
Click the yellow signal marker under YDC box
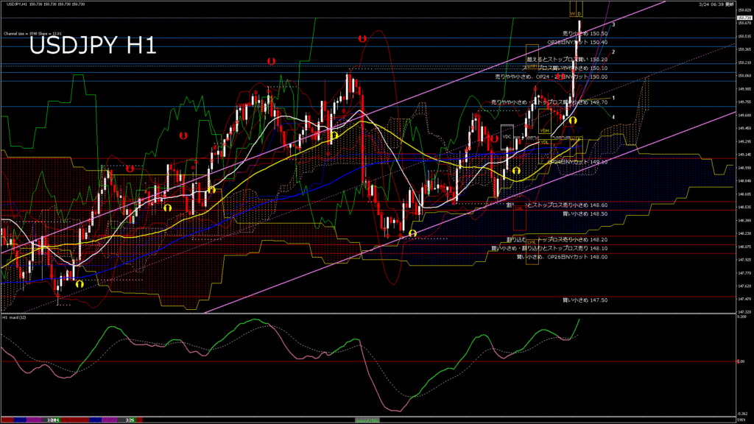[516, 171]
